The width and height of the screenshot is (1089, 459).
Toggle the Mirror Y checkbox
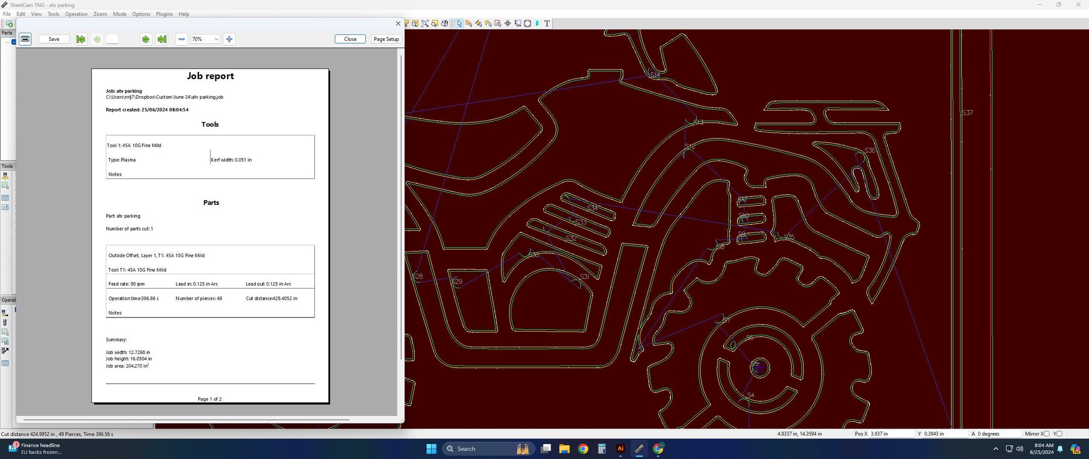pos(1059,434)
